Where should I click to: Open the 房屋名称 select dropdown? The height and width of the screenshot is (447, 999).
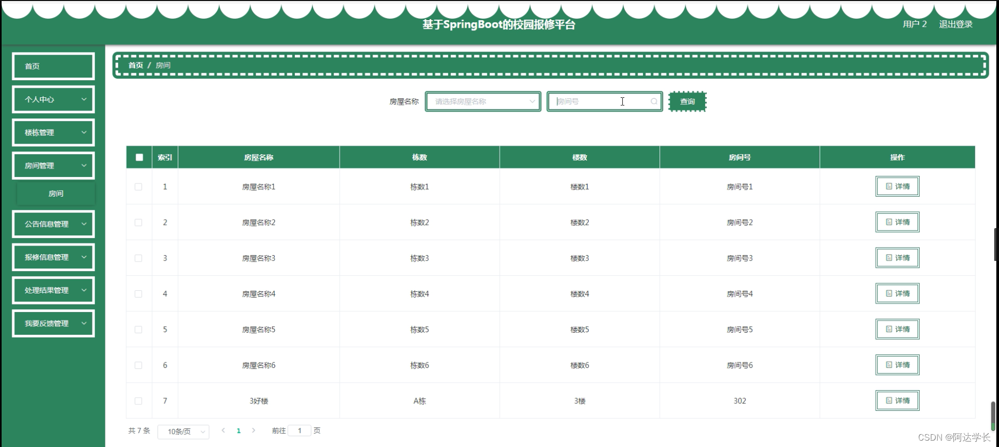click(483, 102)
